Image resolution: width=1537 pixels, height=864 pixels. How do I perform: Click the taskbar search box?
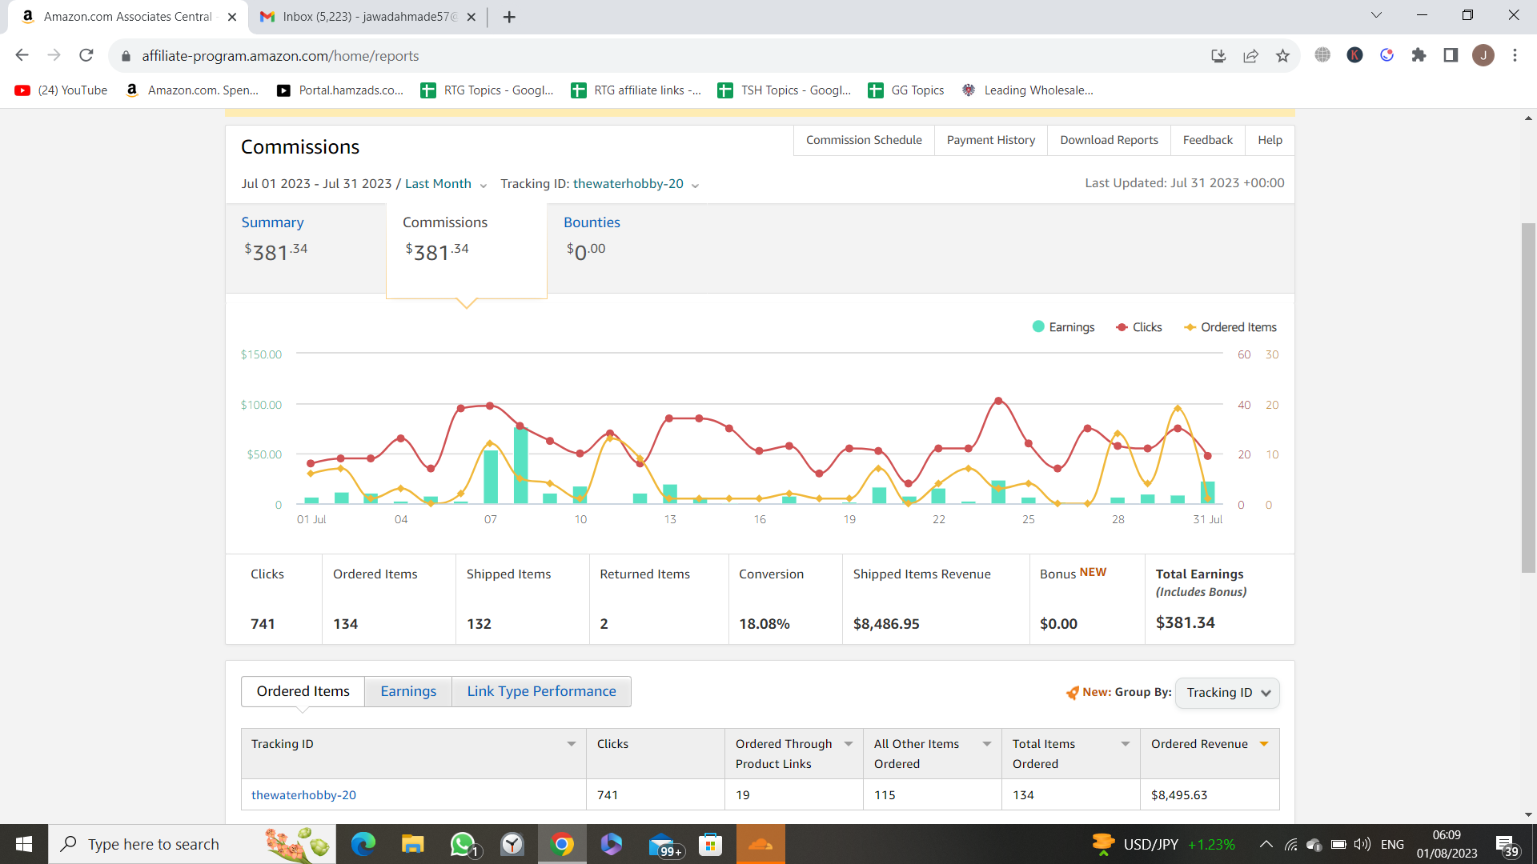tap(192, 844)
